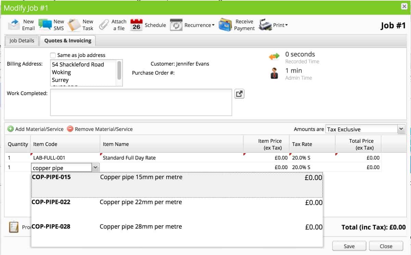Image resolution: width=411 pixels, height=255 pixels.
Task: Click the Save button
Action: tap(349, 246)
